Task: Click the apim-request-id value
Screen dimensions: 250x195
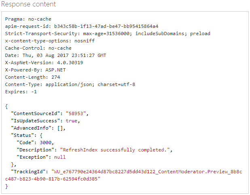Action: 106,26
